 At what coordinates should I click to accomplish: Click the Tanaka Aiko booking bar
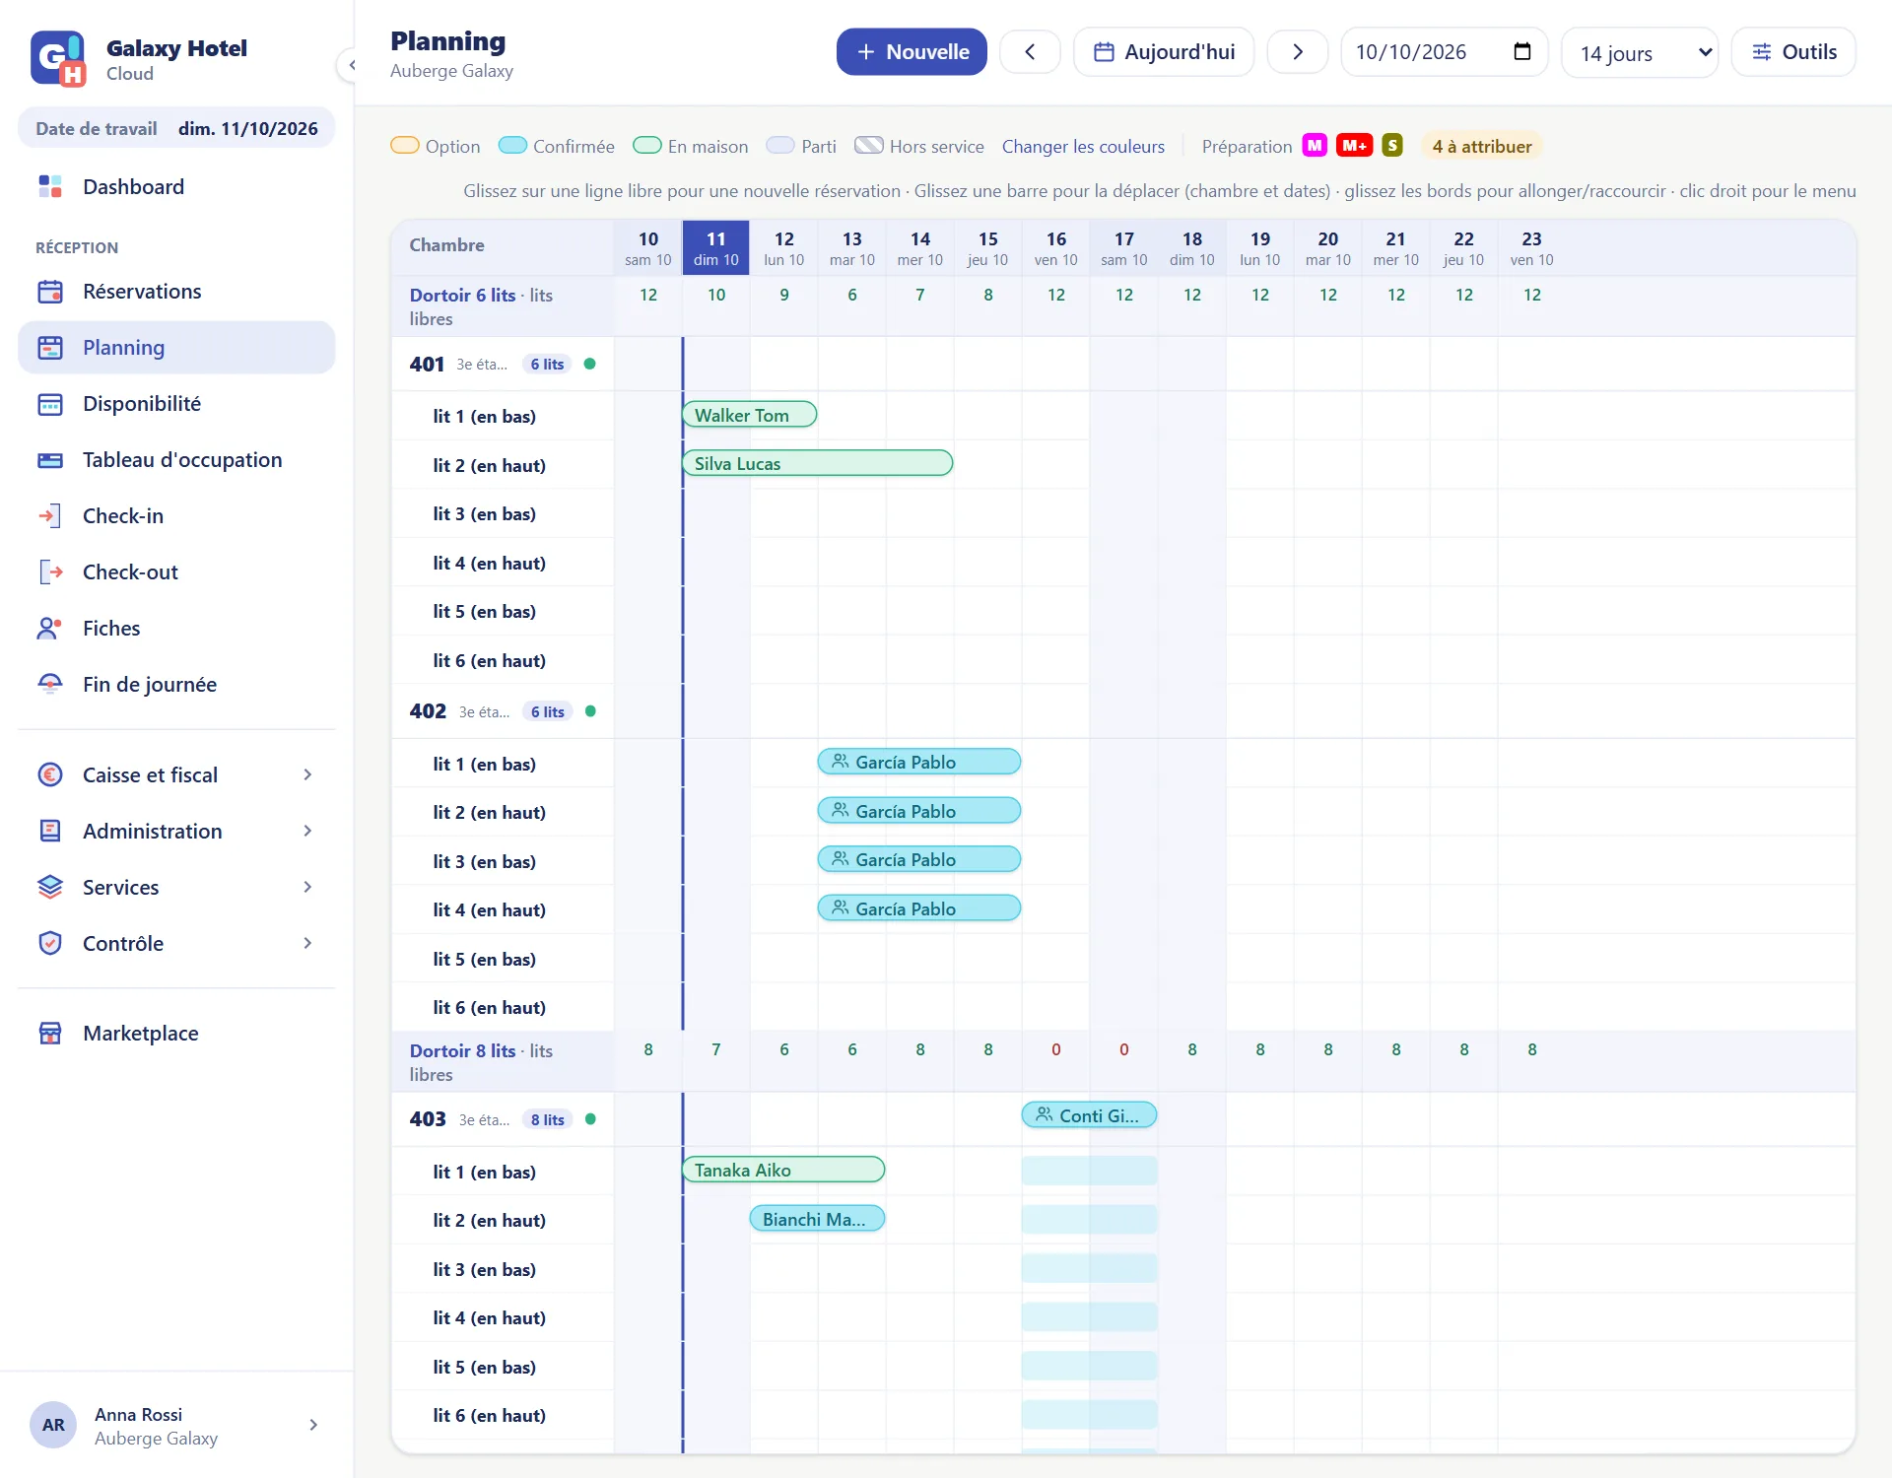[783, 1170]
